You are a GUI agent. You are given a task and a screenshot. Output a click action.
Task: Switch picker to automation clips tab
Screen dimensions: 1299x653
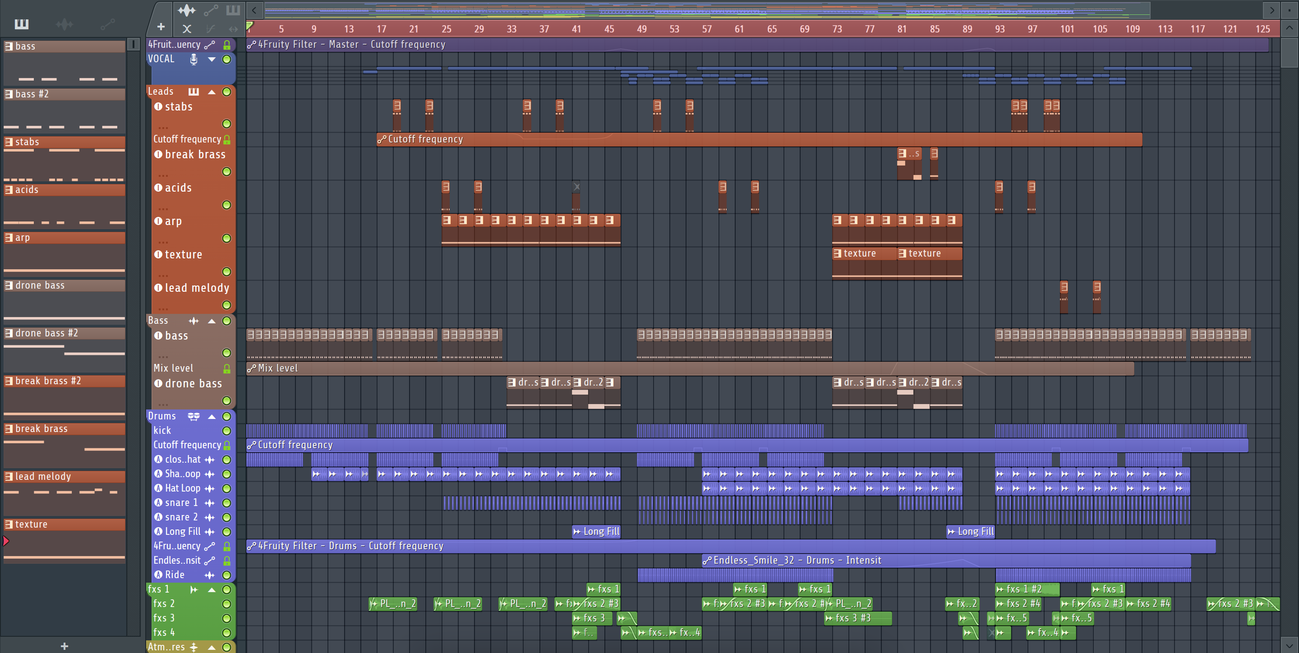click(107, 24)
